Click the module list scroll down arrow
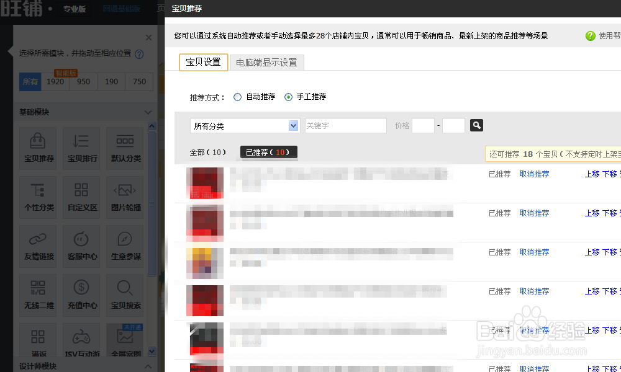The image size is (621, 372). pos(152,351)
